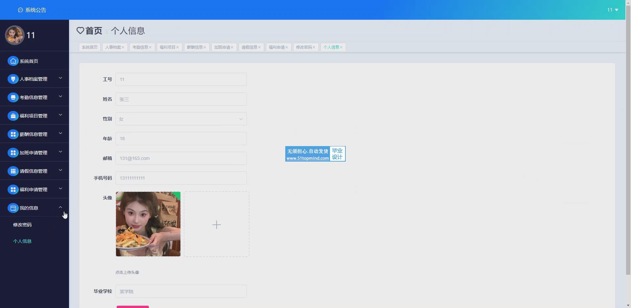The height and width of the screenshot is (308, 631).
Task: Close the 人事档案 tab
Action: pyautogui.click(x=123, y=47)
